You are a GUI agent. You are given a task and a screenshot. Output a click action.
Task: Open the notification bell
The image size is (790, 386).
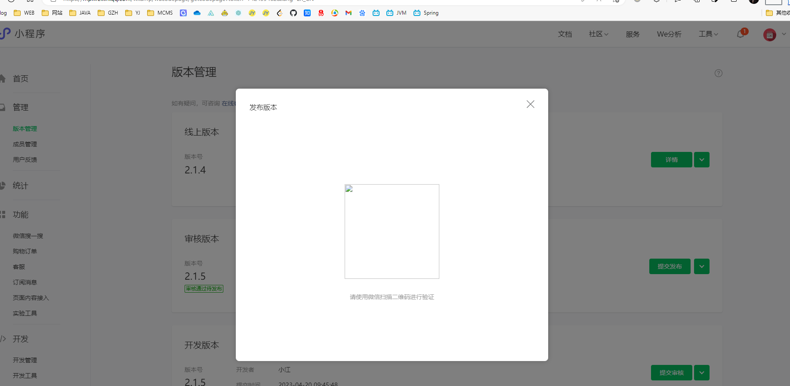click(x=741, y=34)
